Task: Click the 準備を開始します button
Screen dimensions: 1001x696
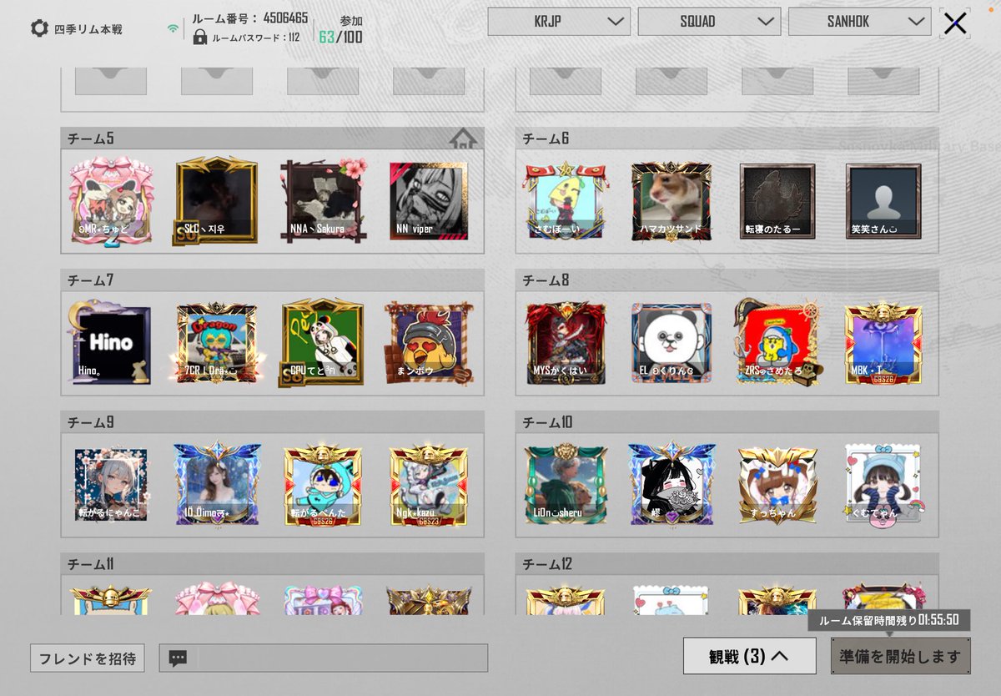Action: pyautogui.click(x=901, y=656)
